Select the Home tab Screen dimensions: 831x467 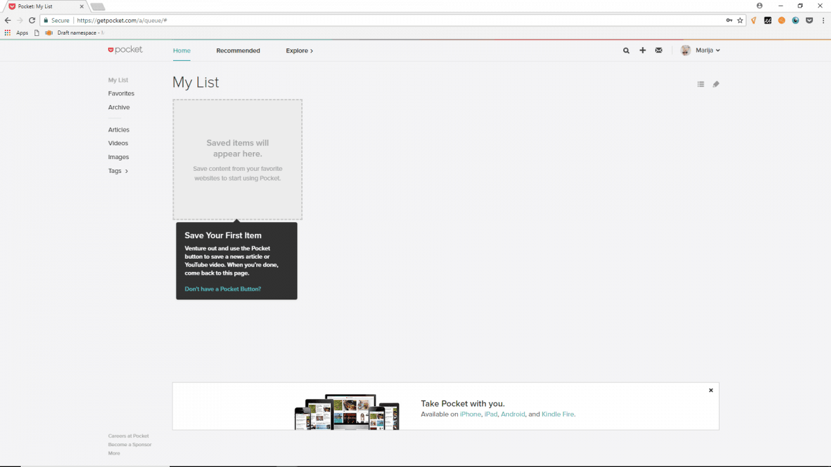[181, 51]
